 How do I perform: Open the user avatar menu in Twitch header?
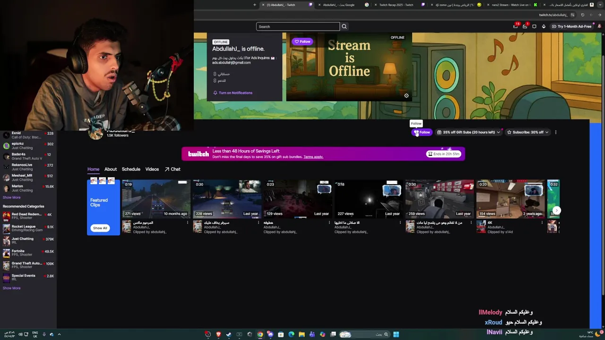(x=599, y=26)
